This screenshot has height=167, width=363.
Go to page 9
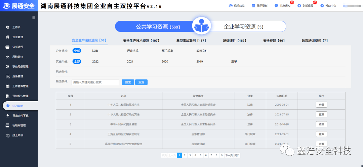pyautogui.click(x=222, y=156)
